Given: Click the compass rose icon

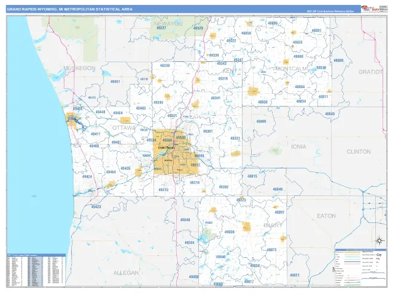Looking at the screenshot, I should 379,241.
